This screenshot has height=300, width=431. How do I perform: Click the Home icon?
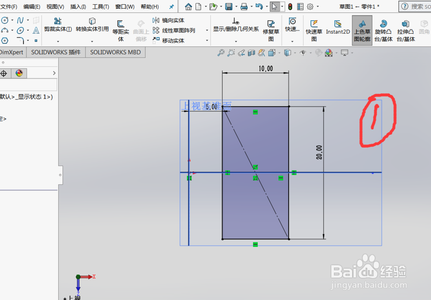(x=188, y=6)
